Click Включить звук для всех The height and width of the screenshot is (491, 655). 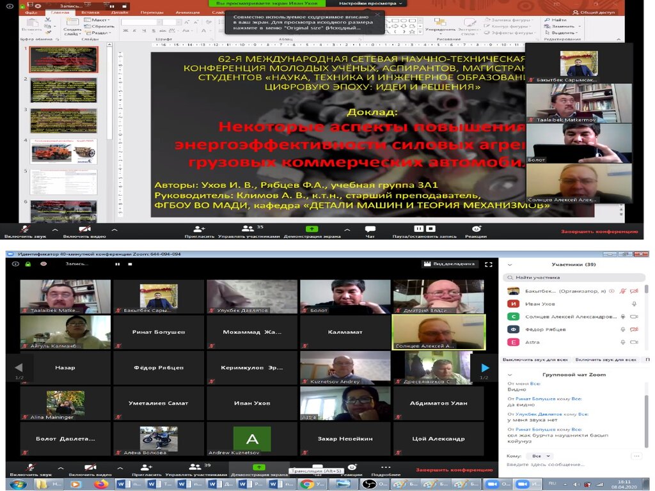[x=606, y=359]
